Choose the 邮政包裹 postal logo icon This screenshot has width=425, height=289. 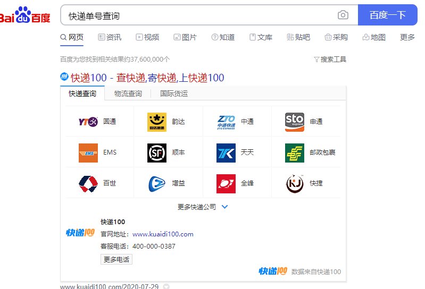[295, 152]
